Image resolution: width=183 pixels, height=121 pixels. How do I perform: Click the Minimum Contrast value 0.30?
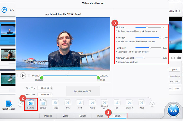165,58
